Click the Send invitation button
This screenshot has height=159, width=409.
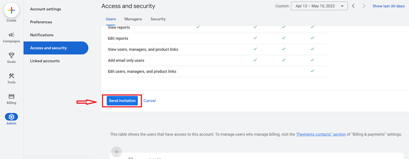pos(122,101)
